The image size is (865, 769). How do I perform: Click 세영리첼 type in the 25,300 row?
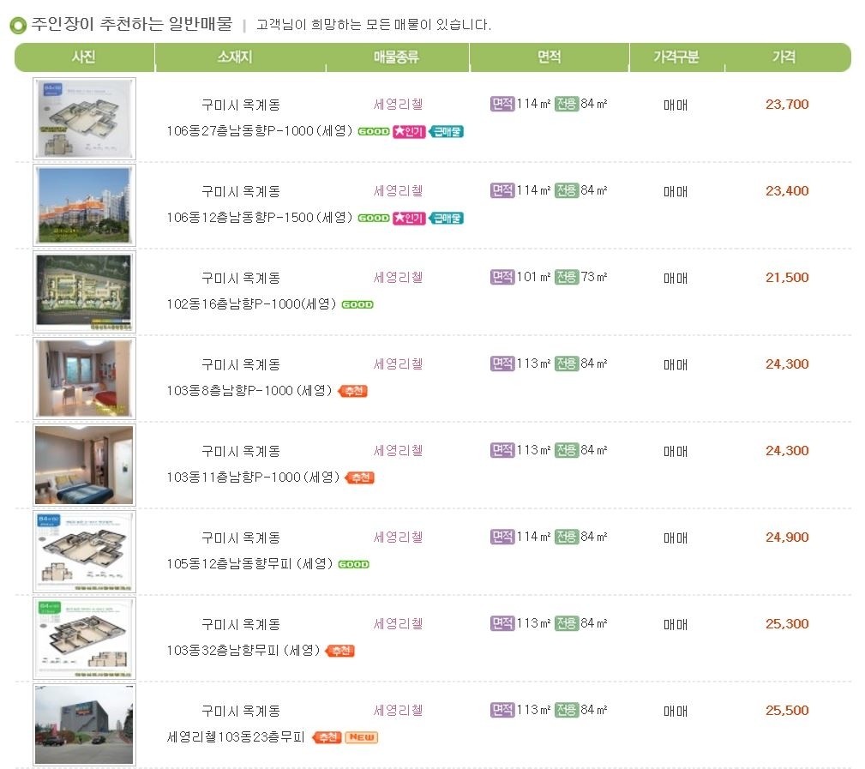point(399,624)
